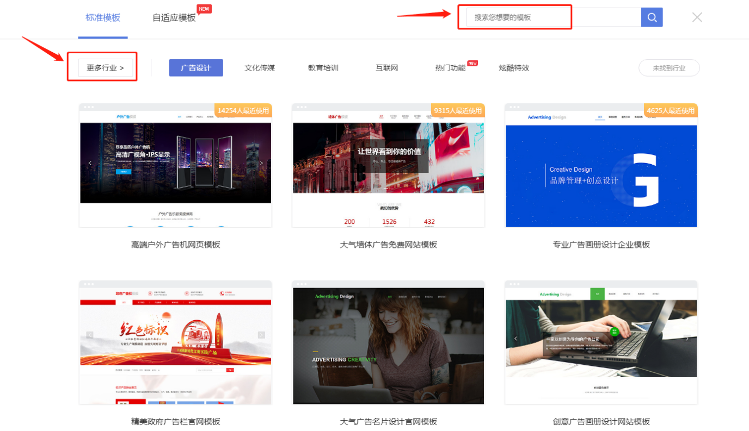Select the 广告设计 category filter
This screenshot has height=431, width=749.
(x=196, y=68)
